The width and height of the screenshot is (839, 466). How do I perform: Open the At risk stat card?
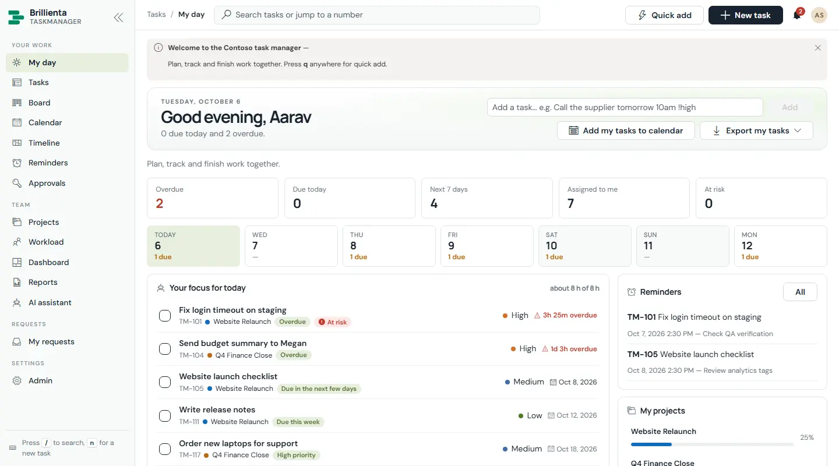click(x=762, y=198)
